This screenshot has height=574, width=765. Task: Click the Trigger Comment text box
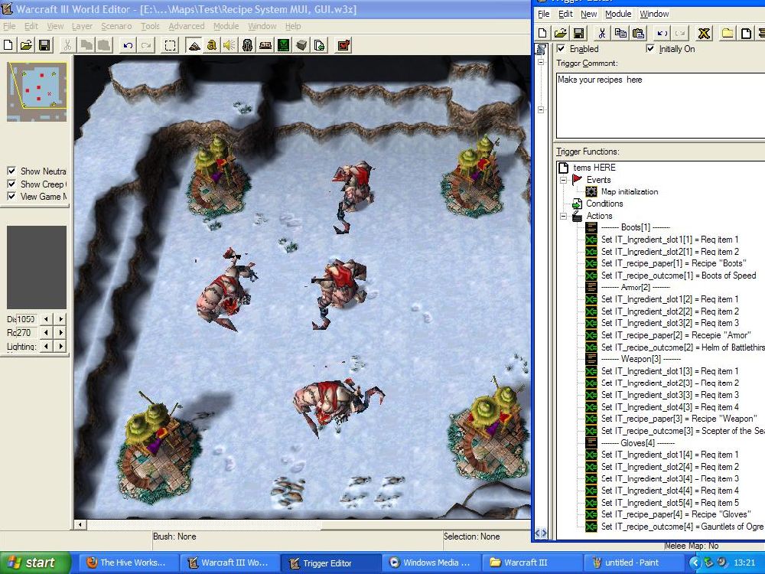661,106
